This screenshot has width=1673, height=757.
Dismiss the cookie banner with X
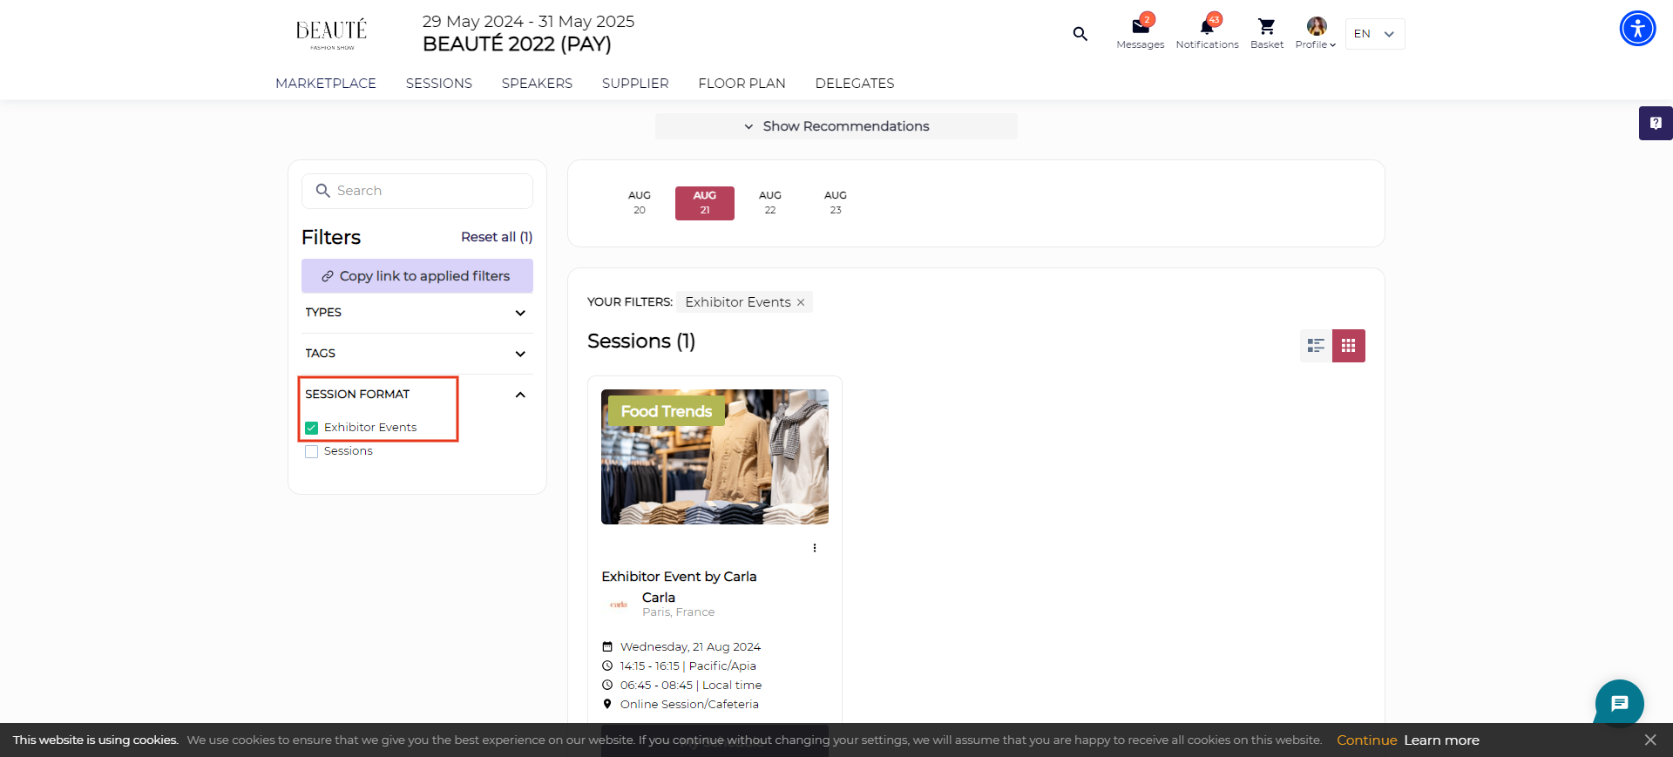(x=1650, y=740)
